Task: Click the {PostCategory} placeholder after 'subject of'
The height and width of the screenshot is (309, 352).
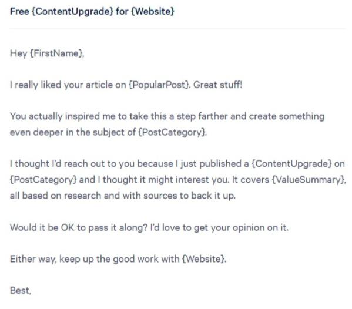Action: coord(172,132)
